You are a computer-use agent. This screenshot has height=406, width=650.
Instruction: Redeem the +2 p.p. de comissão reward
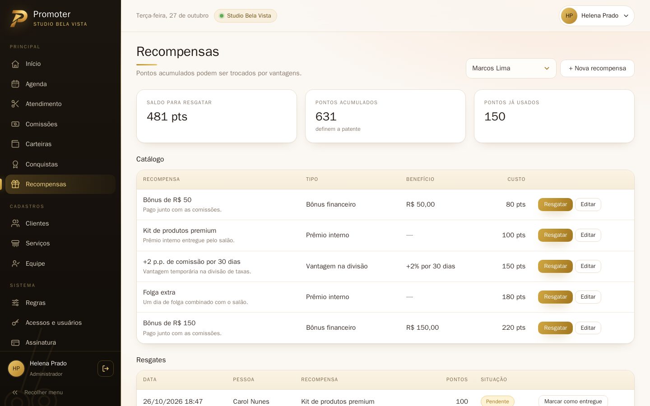(x=555, y=266)
